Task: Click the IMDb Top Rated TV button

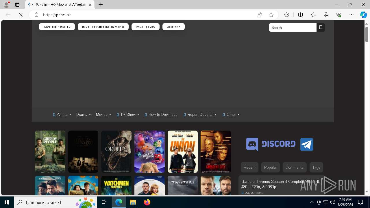Action: (57, 27)
